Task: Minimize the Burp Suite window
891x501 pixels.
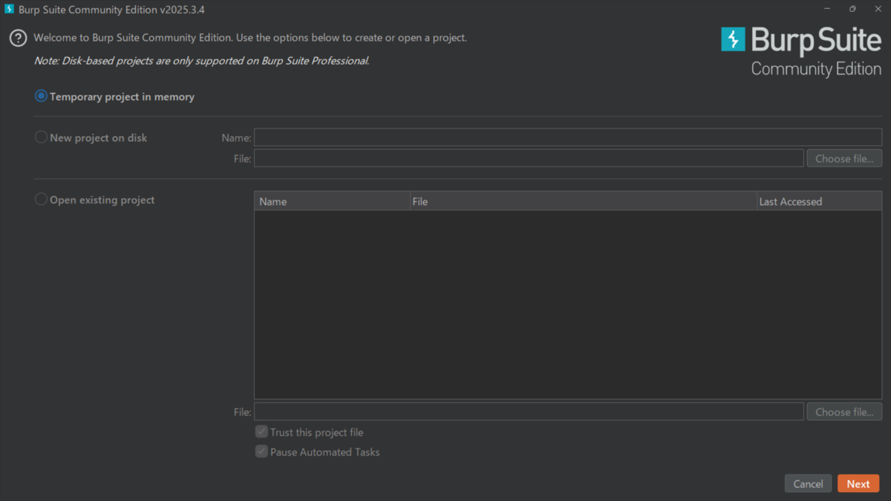Action: click(827, 9)
